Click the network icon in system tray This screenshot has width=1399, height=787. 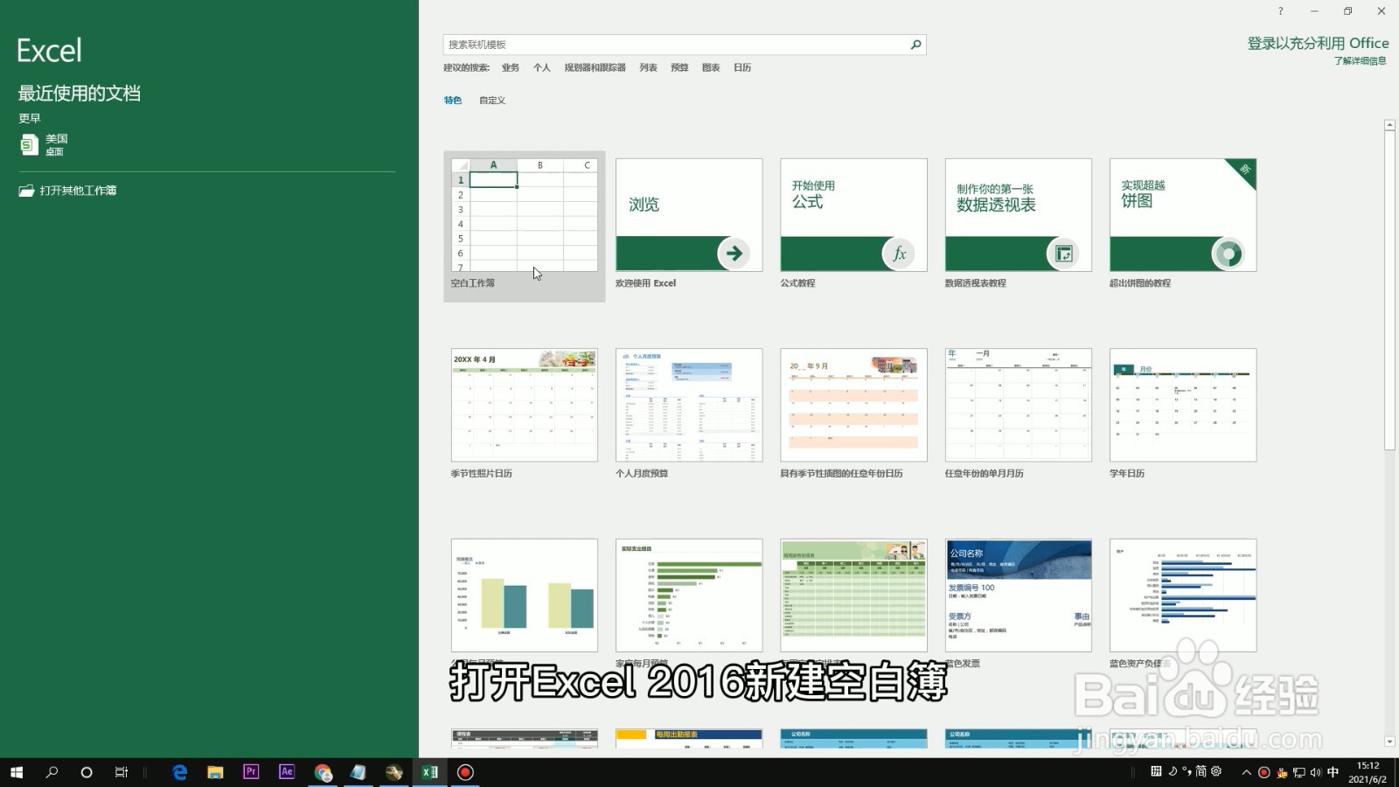click(1299, 772)
